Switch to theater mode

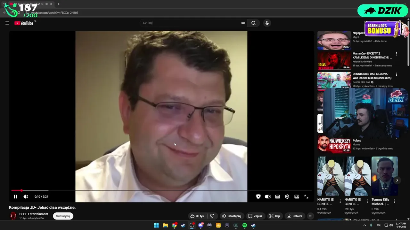click(297, 197)
